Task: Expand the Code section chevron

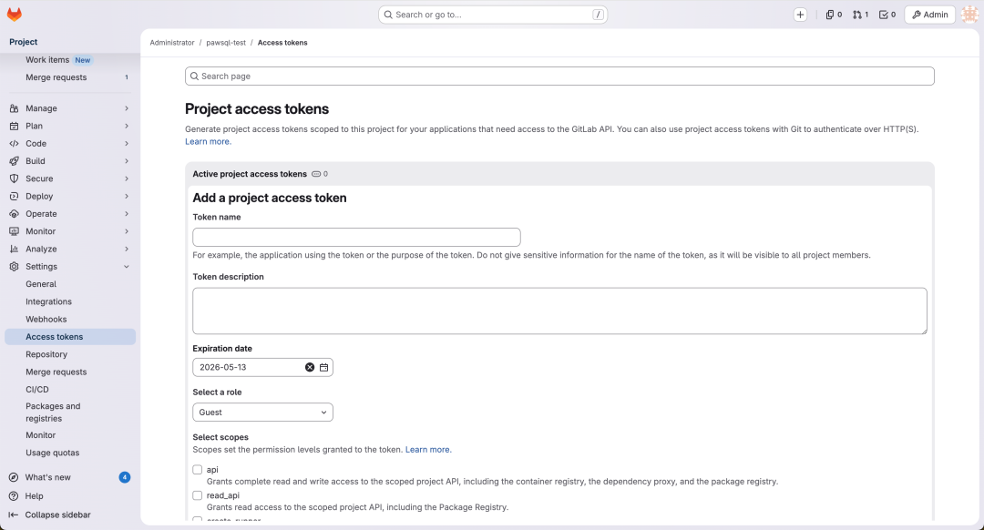Action: click(x=126, y=144)
